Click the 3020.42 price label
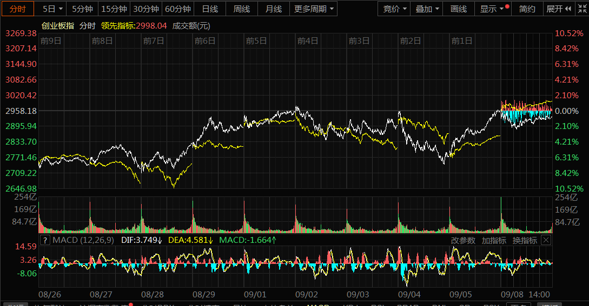589x306 pixels. tap(21, 95)
